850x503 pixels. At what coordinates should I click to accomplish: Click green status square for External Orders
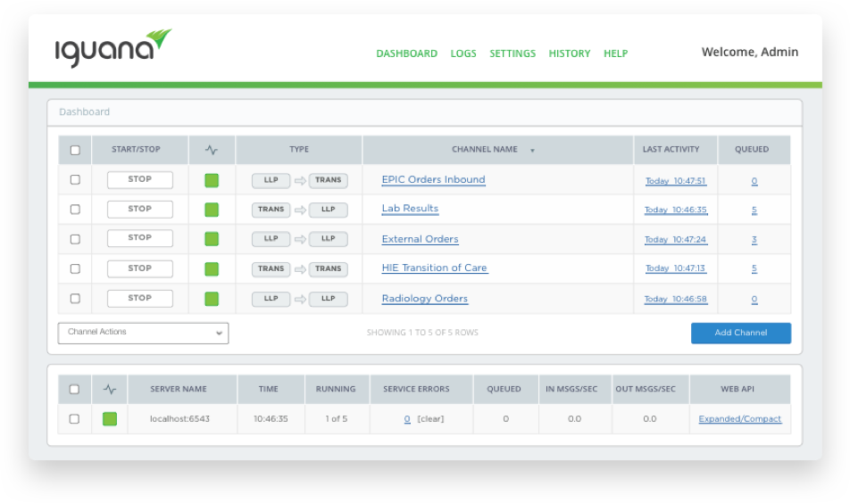212,239
